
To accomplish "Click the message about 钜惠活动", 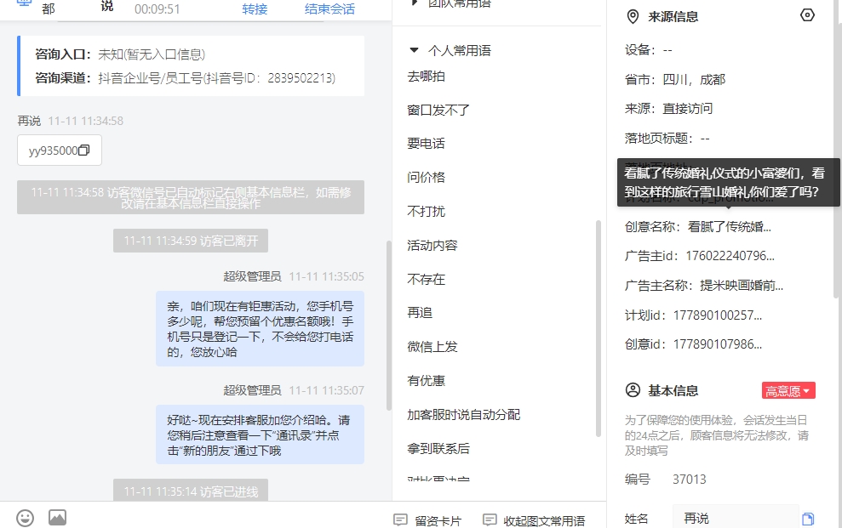I will coord(260,328).
